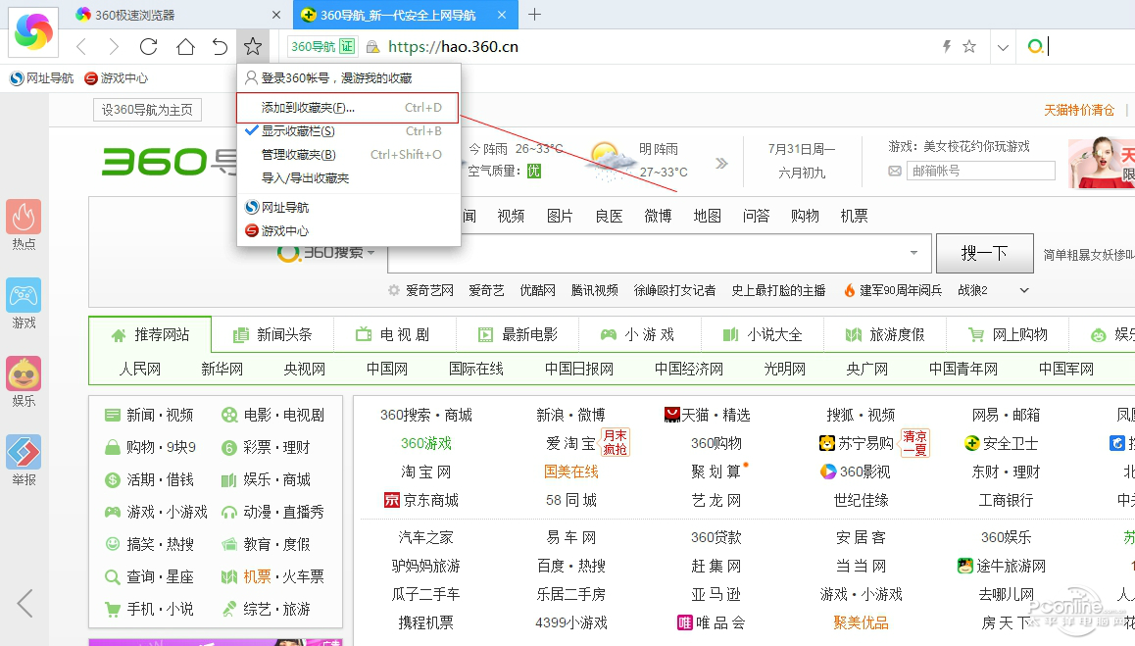The width and height of the screenshot is (1135, 646).
Task: Select the 图片 search category
Action: (x=560, y=216)
